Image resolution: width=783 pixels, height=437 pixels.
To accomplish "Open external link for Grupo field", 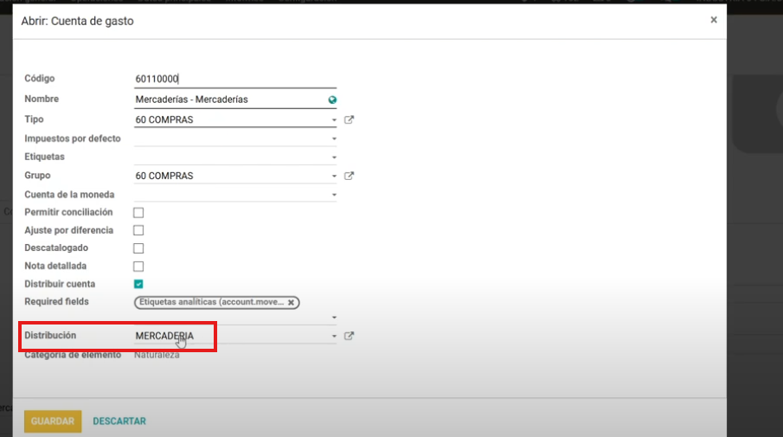I will pyautogui.click(x=349, y=177).
